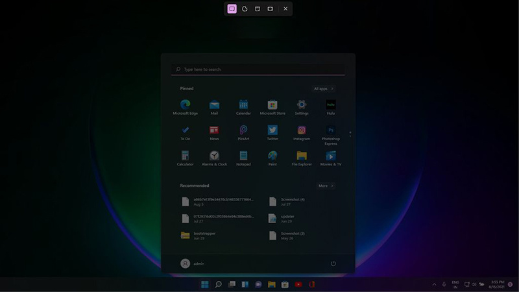This screenshot has width=519, height=292.
Task: Close the snipping toolbar
Action: coord(285,9)
